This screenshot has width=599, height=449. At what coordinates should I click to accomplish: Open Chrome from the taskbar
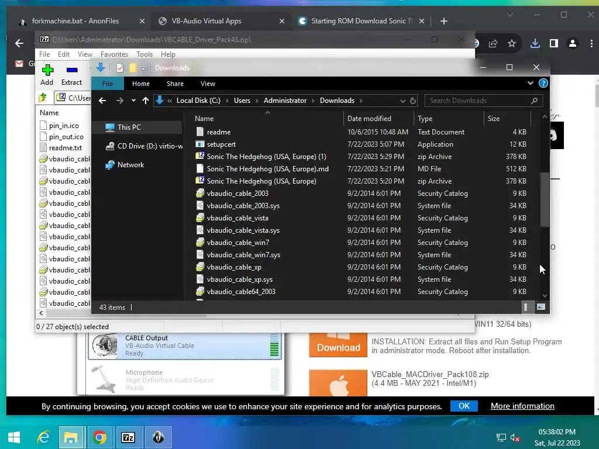[x=99, y=437]
